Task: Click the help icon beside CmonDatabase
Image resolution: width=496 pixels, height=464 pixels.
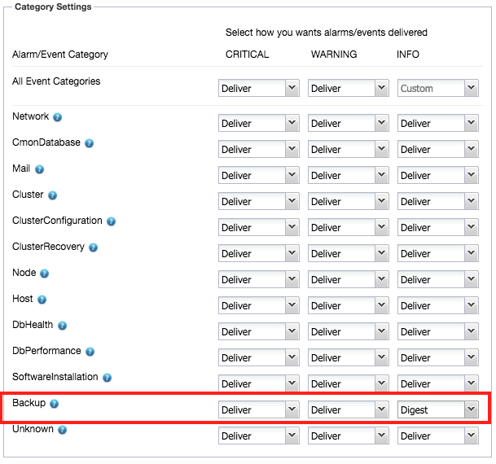Action: point(90,143)
